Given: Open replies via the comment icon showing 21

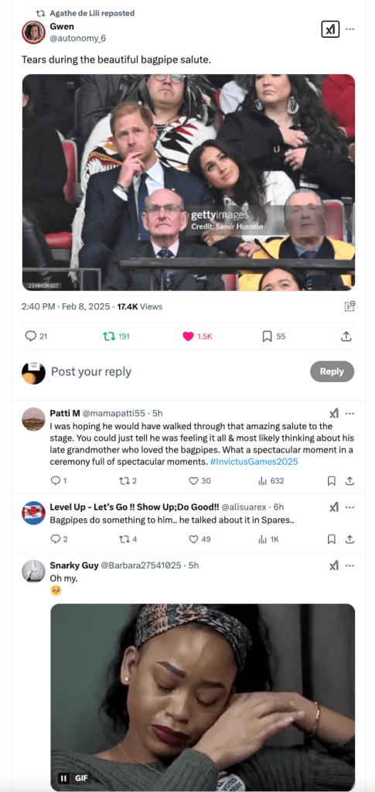Looking at the screenshot, I should tap(31, 336).
